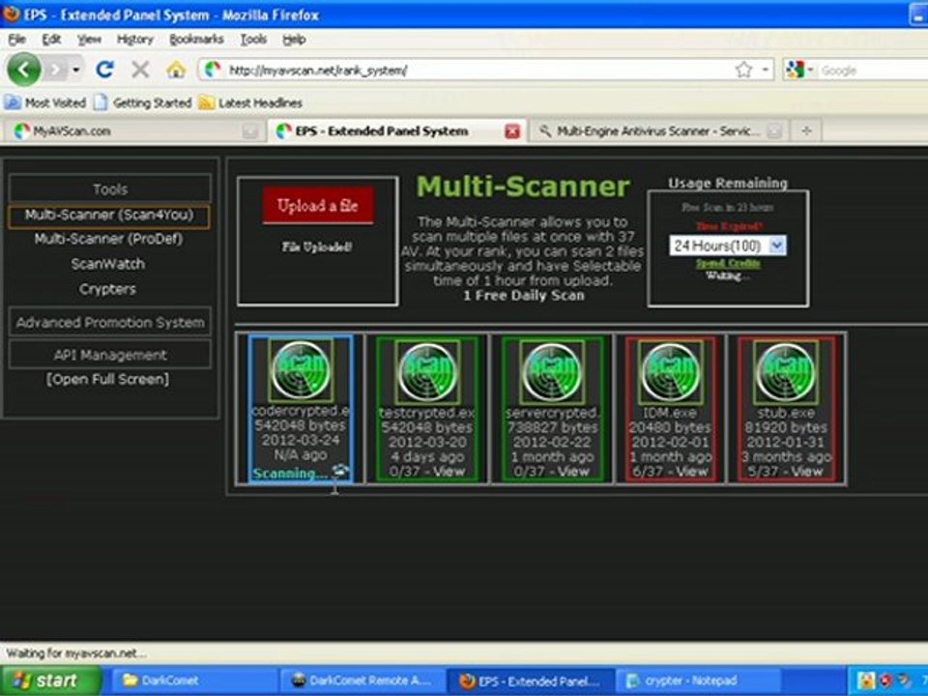Open the 24 Hours(100) dropdown
The width and height of the screenshot is (928, 696).
point(727,246)
